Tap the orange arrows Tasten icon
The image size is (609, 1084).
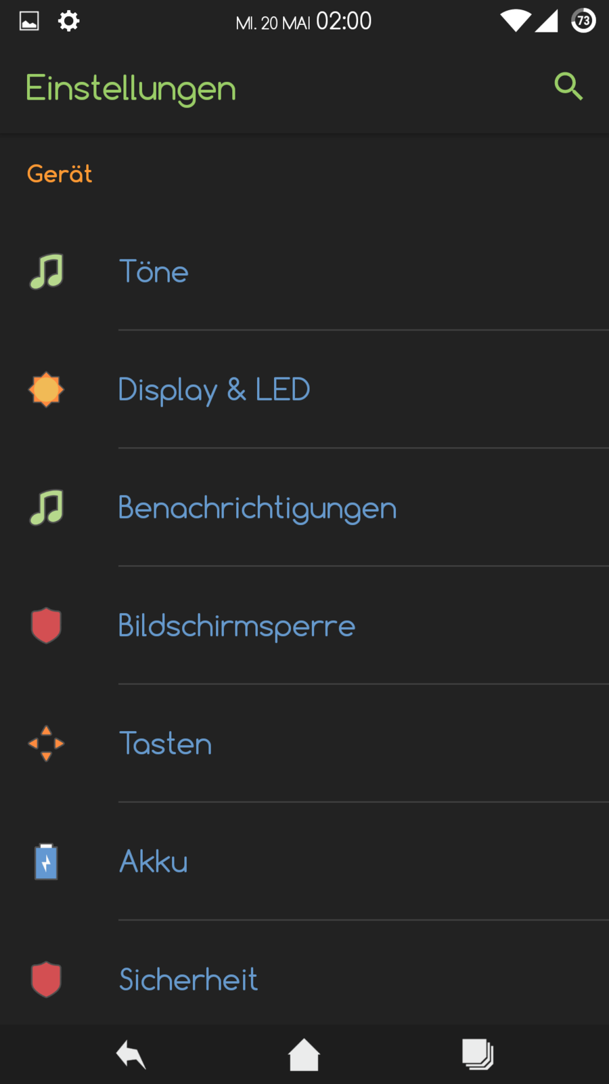click(46, 743)
